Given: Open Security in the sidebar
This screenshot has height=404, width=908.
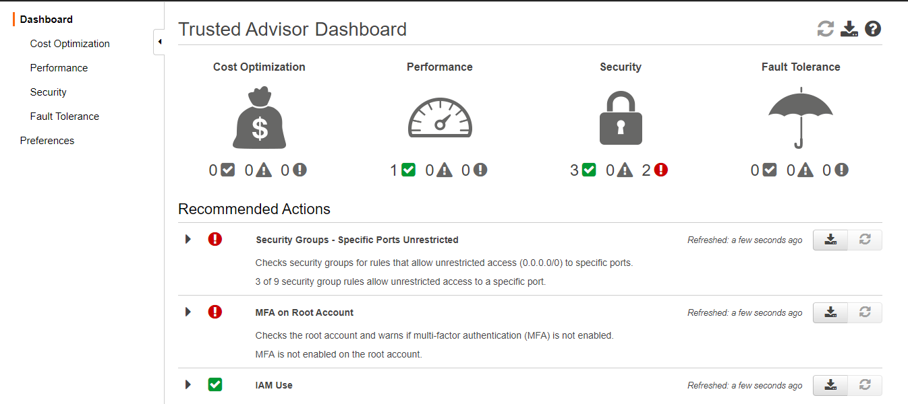Looking at the screenshot, I should (x=49, y=92).
